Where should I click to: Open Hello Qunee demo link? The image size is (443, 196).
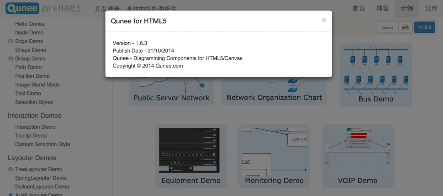point(30,24)
